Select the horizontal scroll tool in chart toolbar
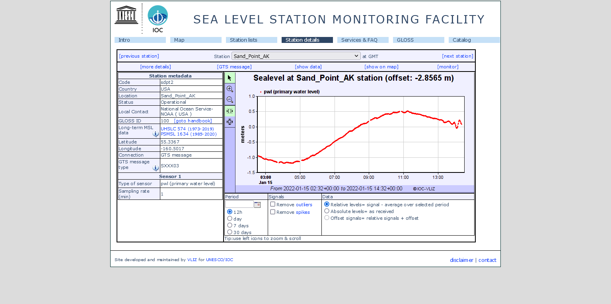611x304 pixels. [x=230, y=111]
